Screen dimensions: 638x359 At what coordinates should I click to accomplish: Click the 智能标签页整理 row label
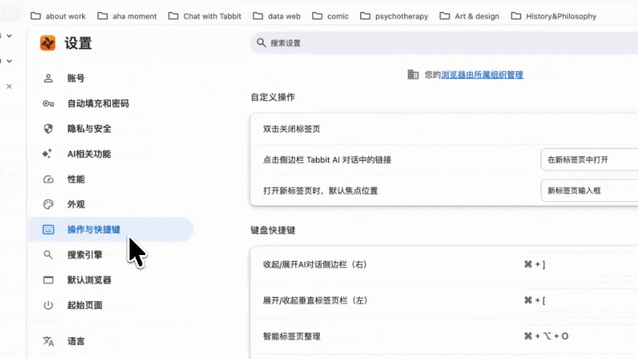coord(291,337)
